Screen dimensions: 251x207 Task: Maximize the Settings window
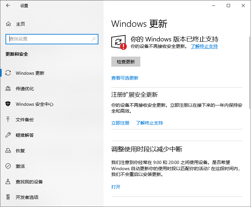click(228, 5)
